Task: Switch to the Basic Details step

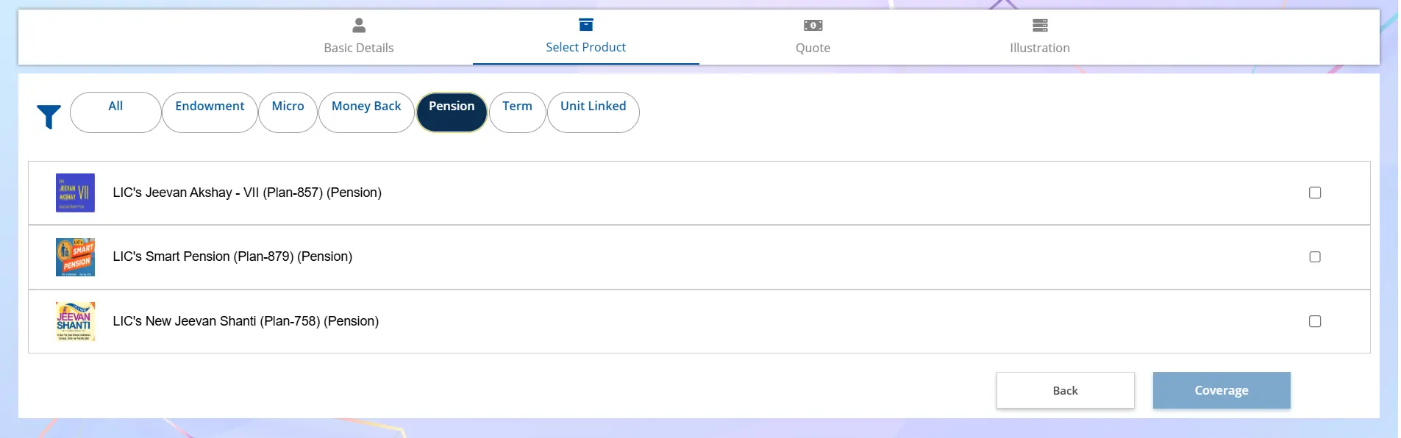Action: [x=359, y=48]
